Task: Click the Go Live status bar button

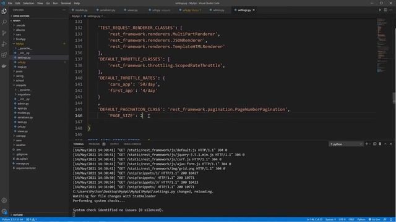Action: (374, 220)
